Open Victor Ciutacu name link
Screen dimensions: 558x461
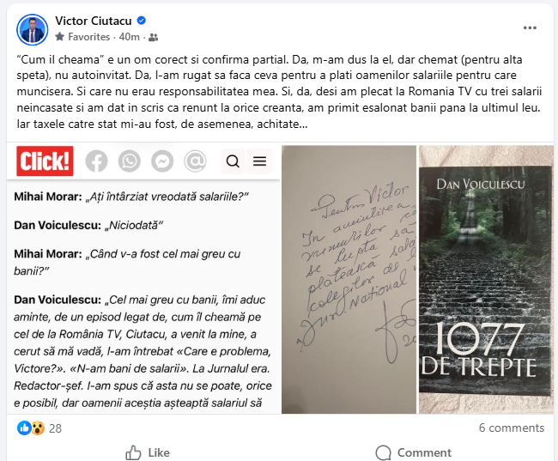[94, 21]
